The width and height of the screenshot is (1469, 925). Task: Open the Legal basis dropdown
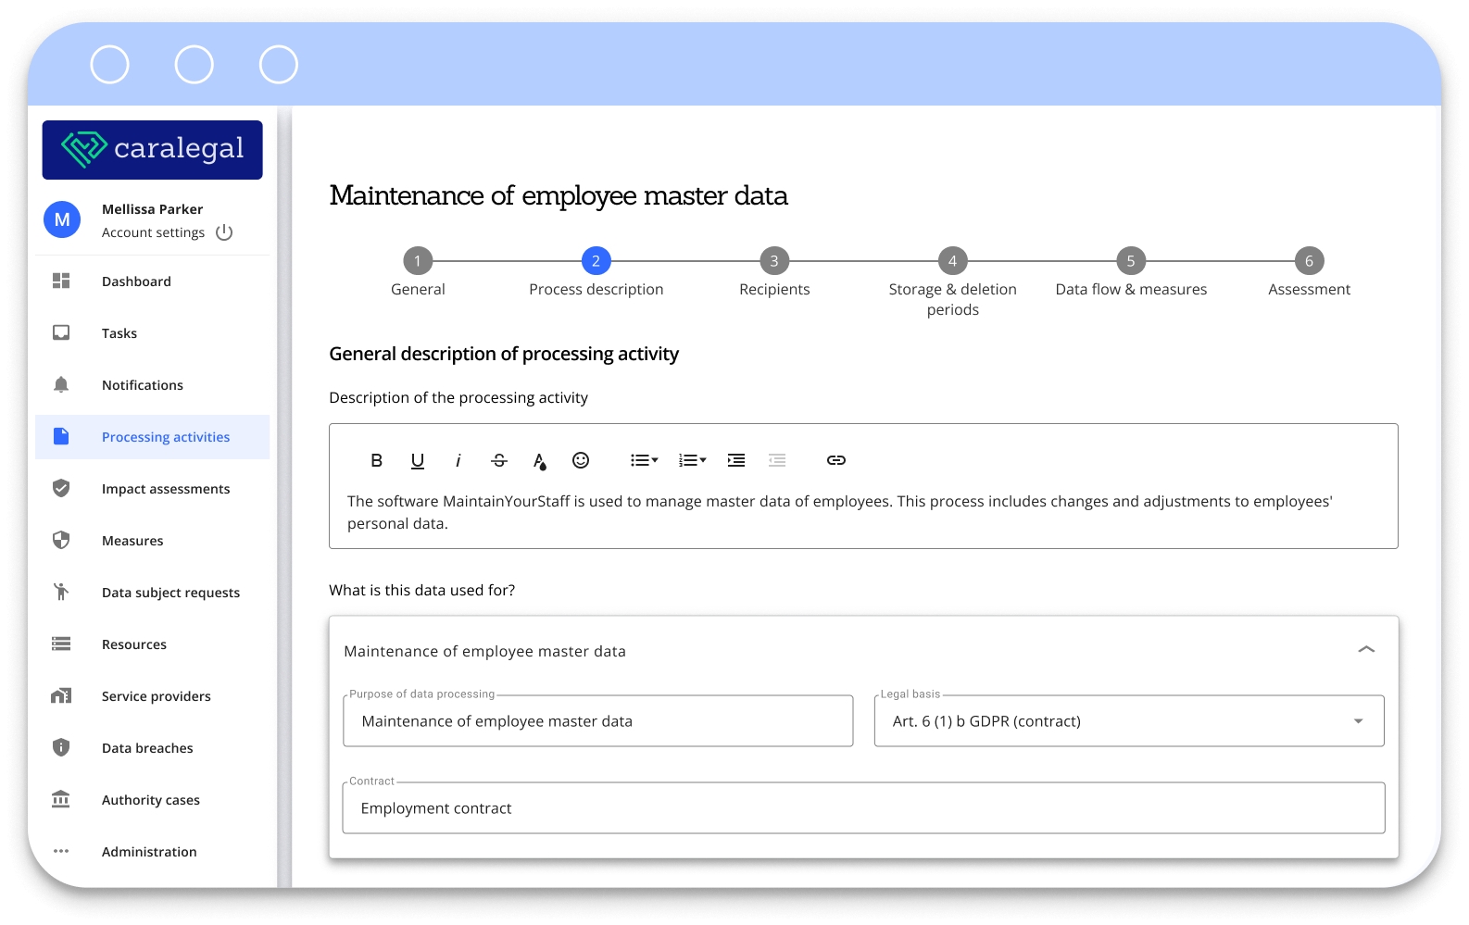pyautogui.click(x=1129, y=721)
